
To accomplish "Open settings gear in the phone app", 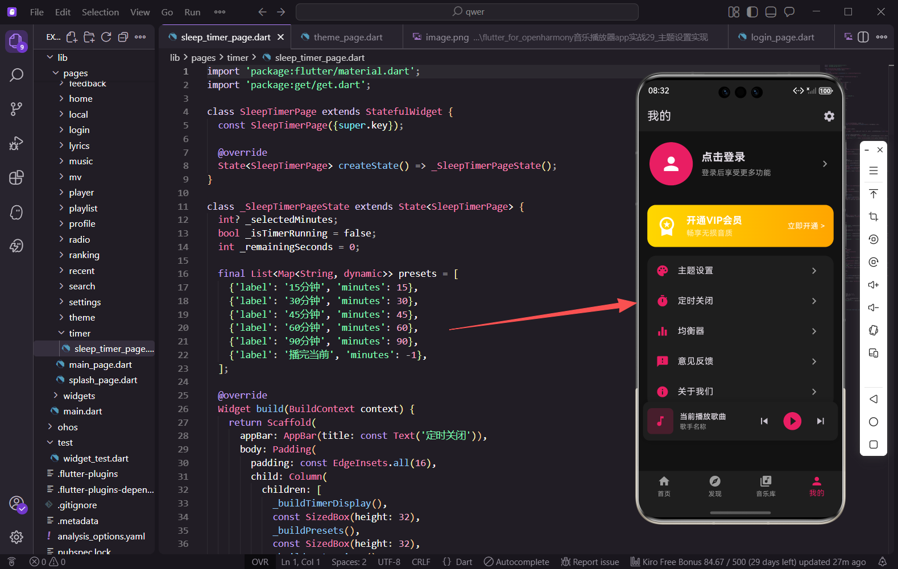I will pyautogui.click(x=829, y=116).
